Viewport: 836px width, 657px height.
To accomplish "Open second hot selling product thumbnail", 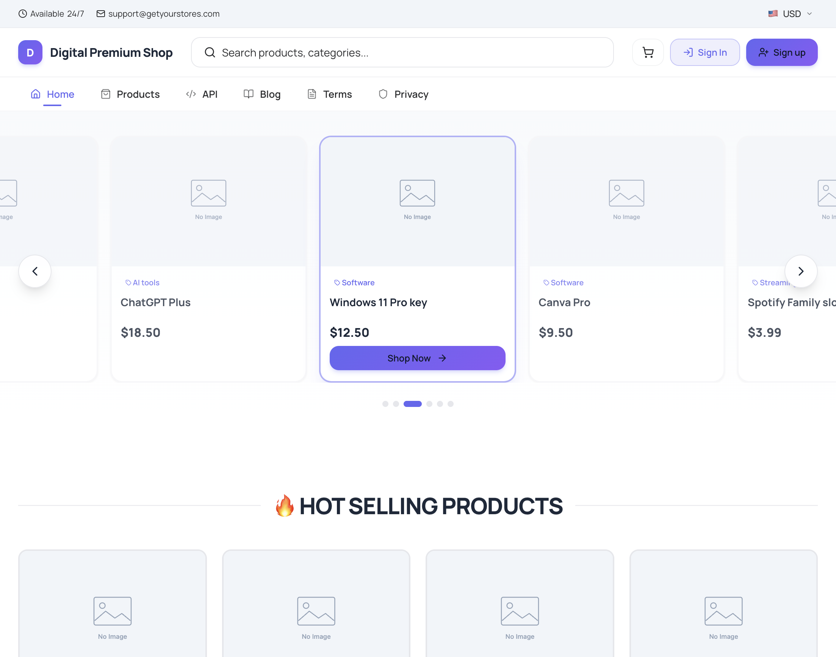I will pyautogui.click(x=316, y=604).
